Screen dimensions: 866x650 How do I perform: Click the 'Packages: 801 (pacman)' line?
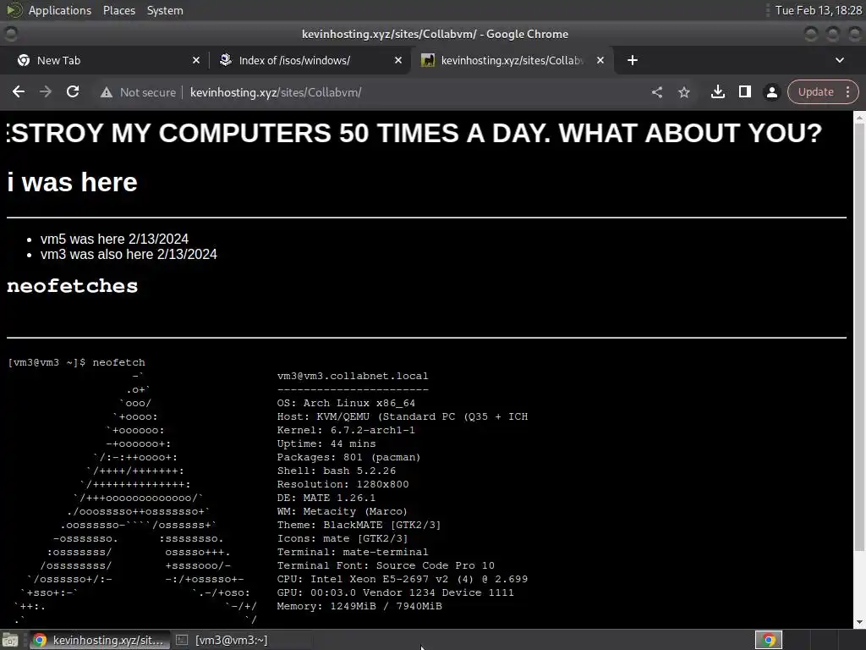click(348, 457)
